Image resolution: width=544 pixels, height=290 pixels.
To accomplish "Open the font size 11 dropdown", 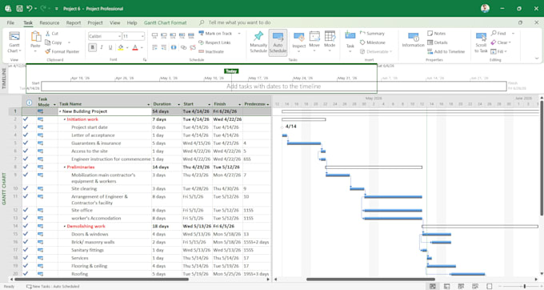I will pos(142,36).
